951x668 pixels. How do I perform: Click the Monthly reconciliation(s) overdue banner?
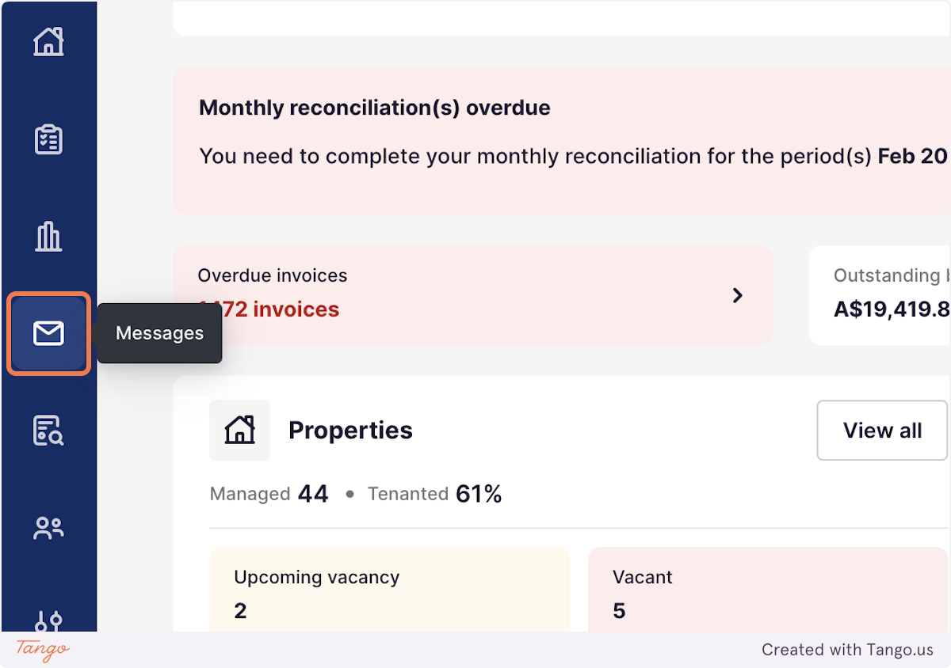click(562, 141)
